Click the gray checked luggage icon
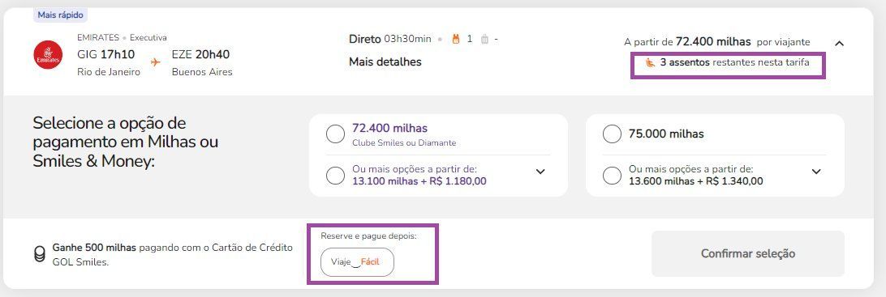The height and width of the screenshot is (297, 886). pos(484,39)
